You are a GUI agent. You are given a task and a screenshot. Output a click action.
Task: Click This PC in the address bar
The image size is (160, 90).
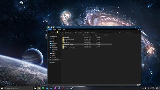(x=61, y=32)
